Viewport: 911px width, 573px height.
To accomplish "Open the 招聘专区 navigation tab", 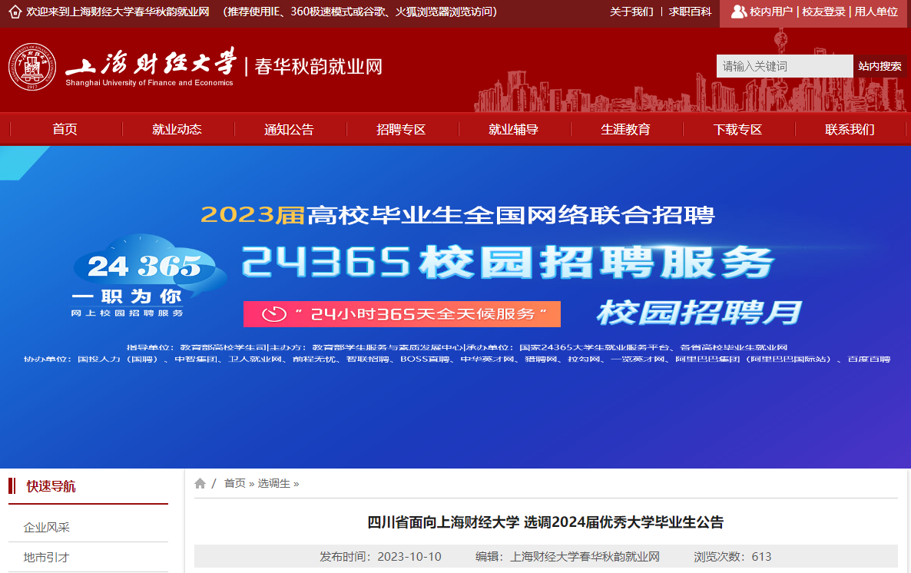I will coord(401,129).
